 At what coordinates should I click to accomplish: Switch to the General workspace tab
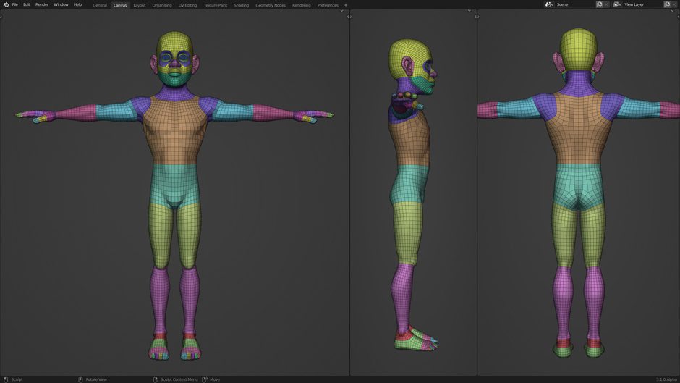click(100, 5)
